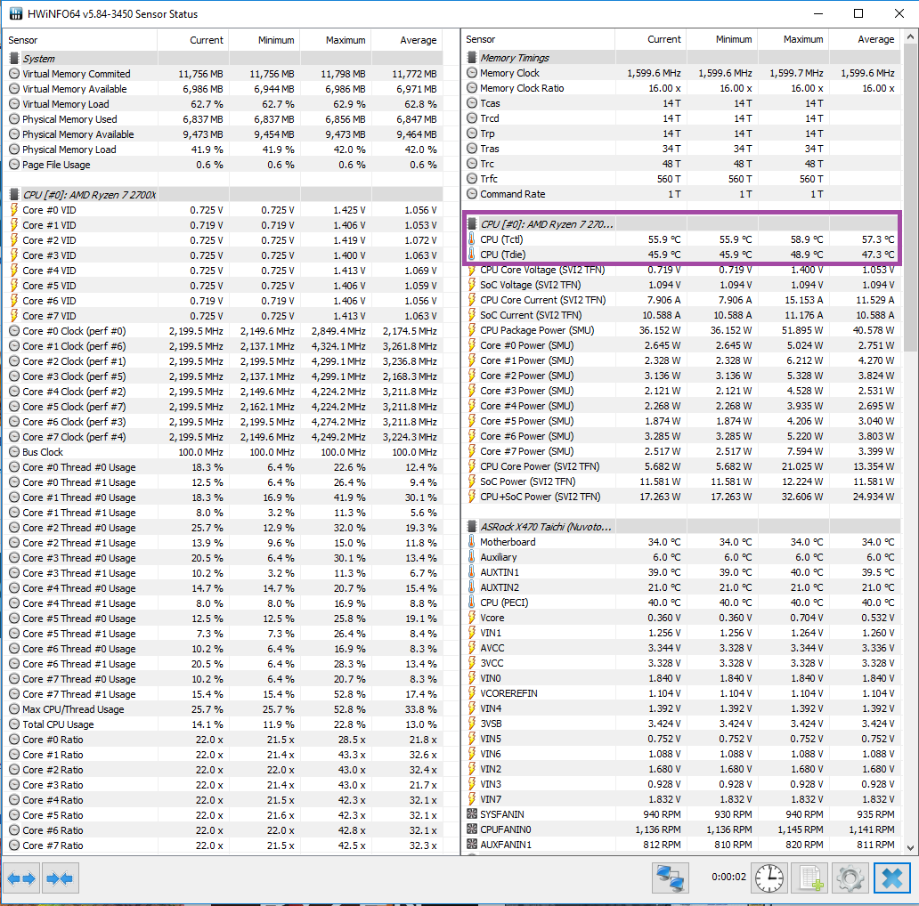Click the CPU (Tdie) thermometer icon
919x906 pixels.
point(472,255)
